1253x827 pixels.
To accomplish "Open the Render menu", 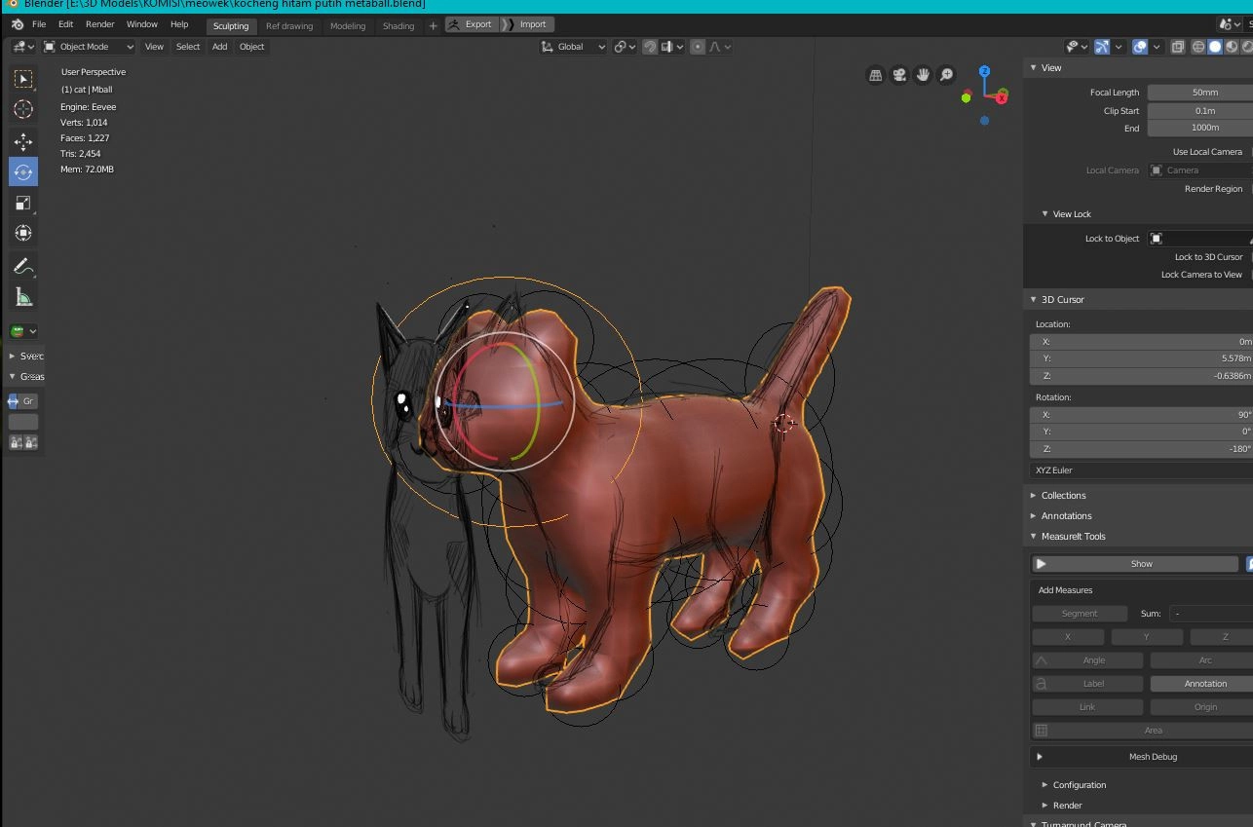I will coord(99,24).
